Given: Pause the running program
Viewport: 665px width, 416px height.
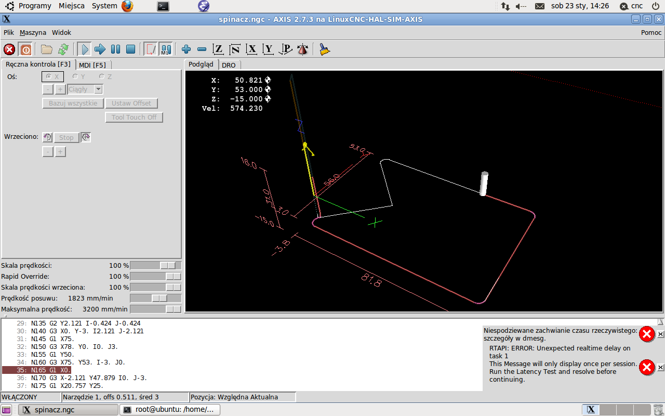Looking at the screenshot, I should [x=115, y=49].
